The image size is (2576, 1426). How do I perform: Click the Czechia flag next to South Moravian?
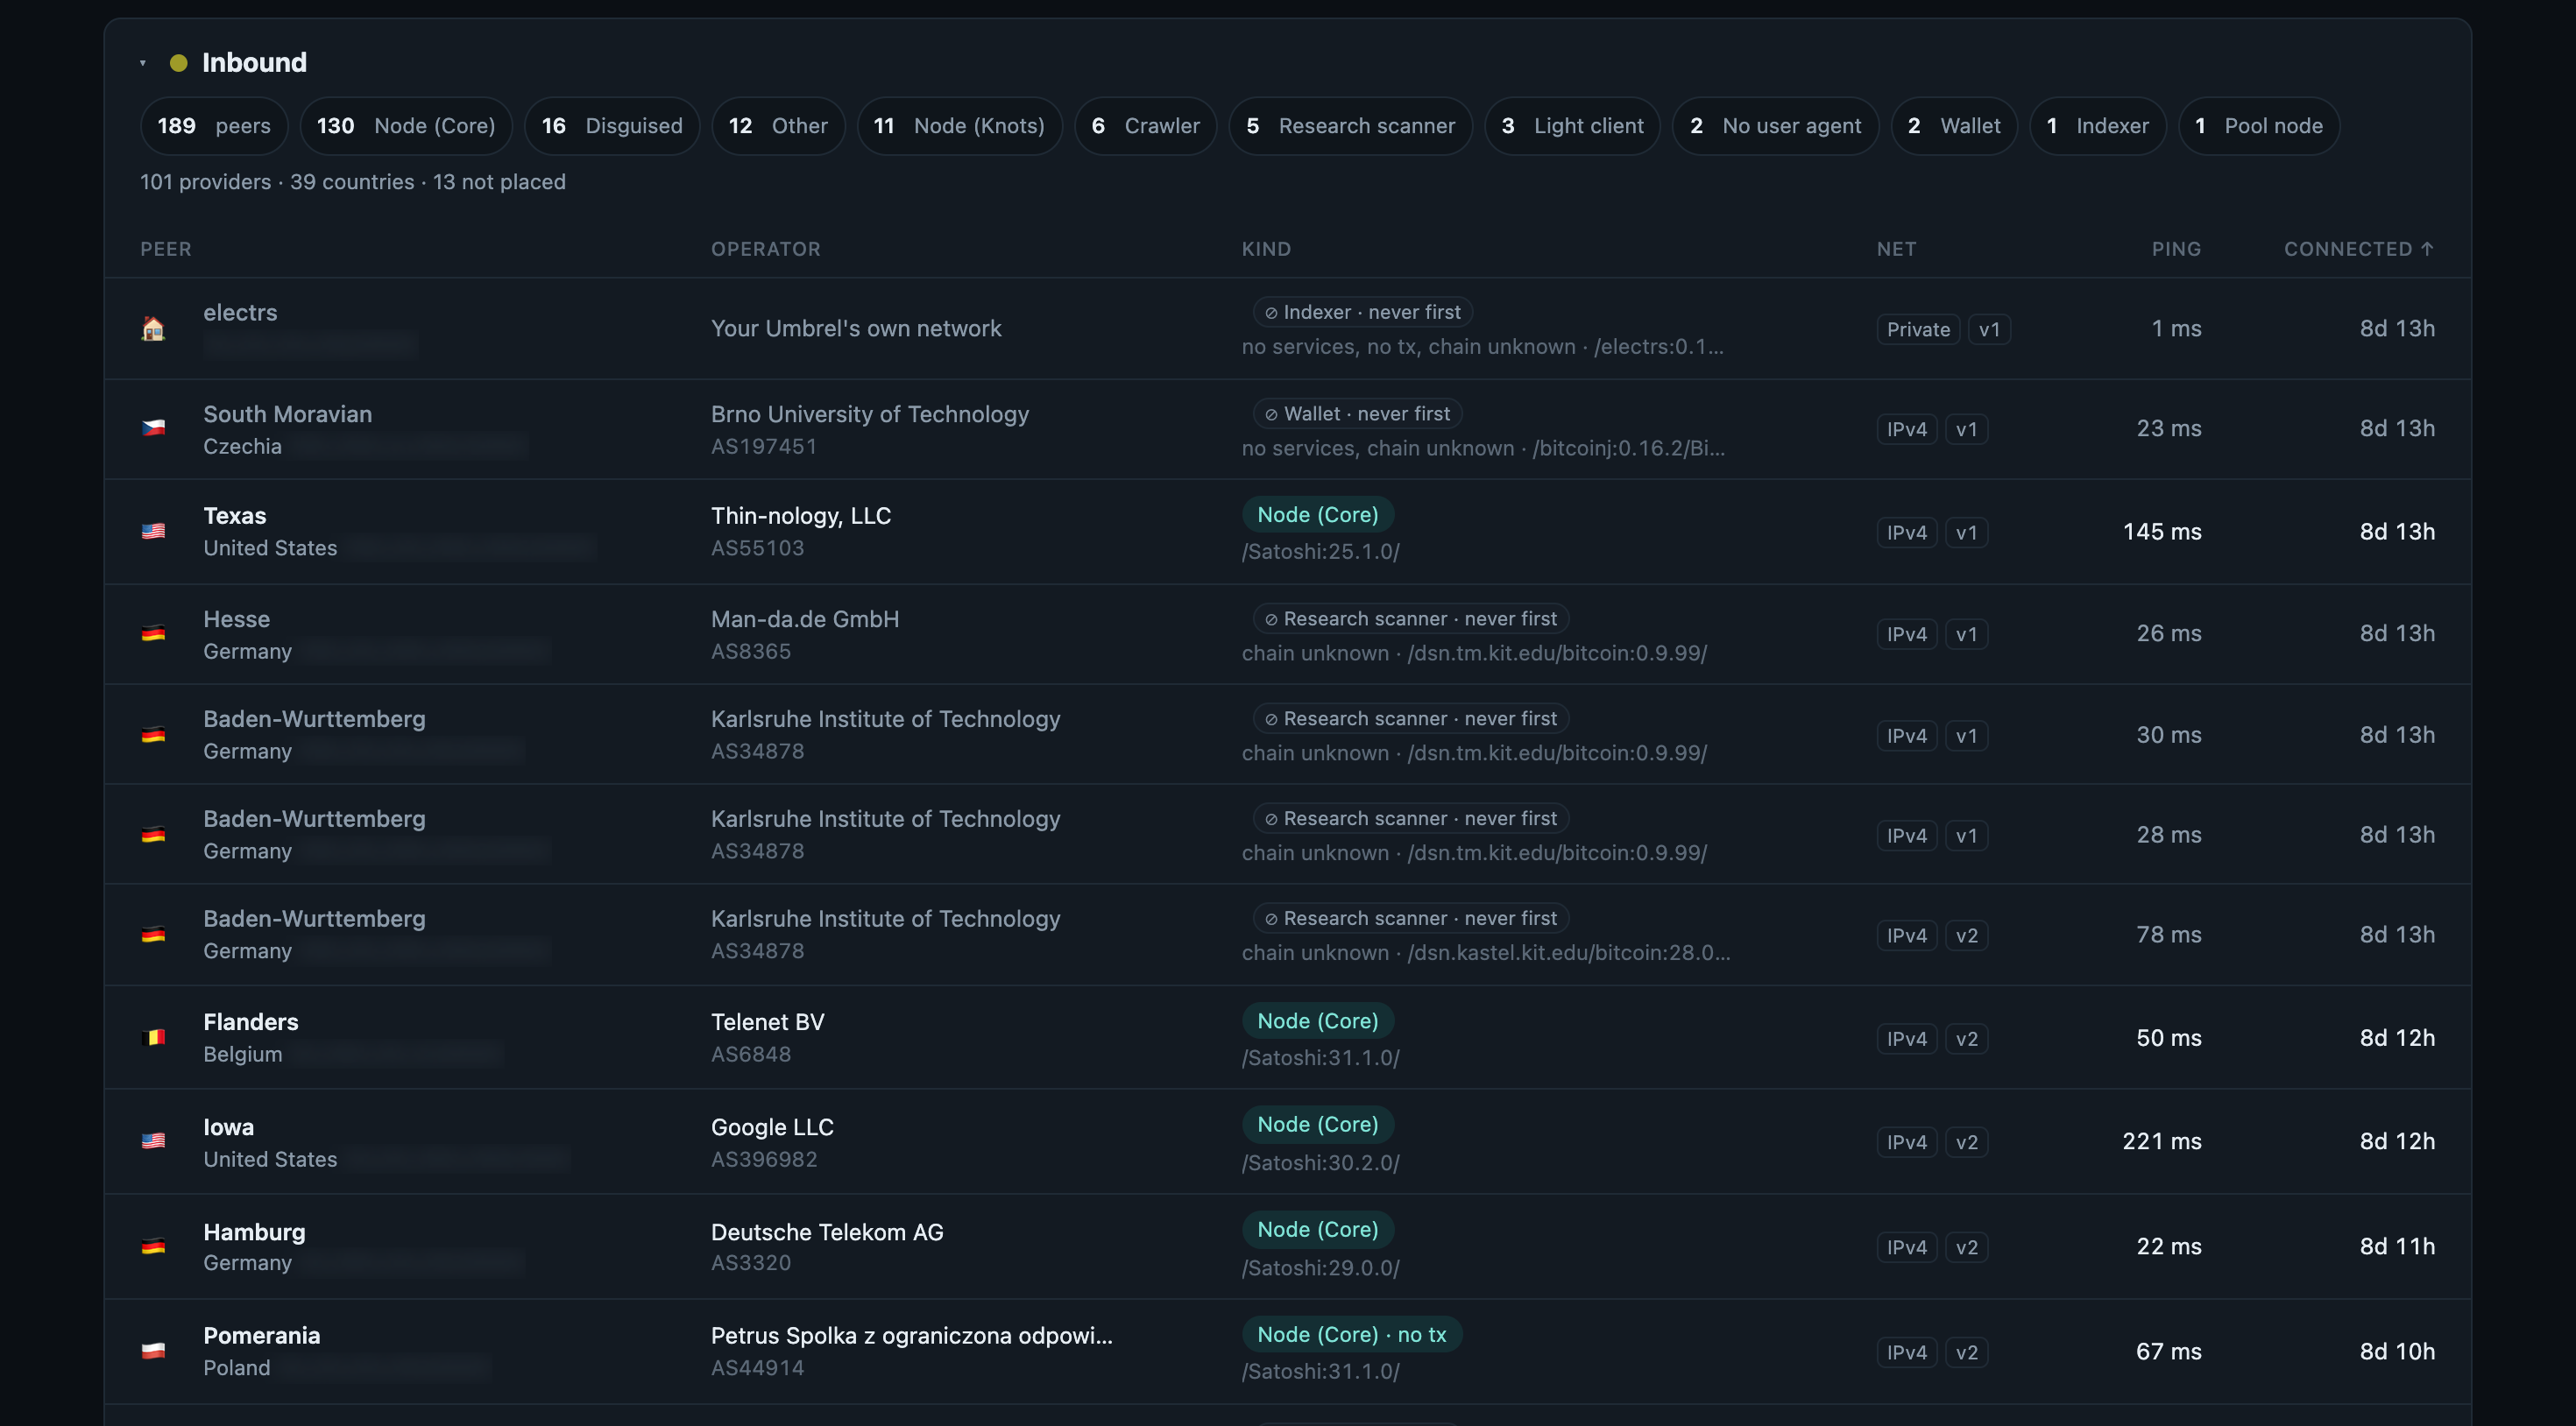click(153, 428)
